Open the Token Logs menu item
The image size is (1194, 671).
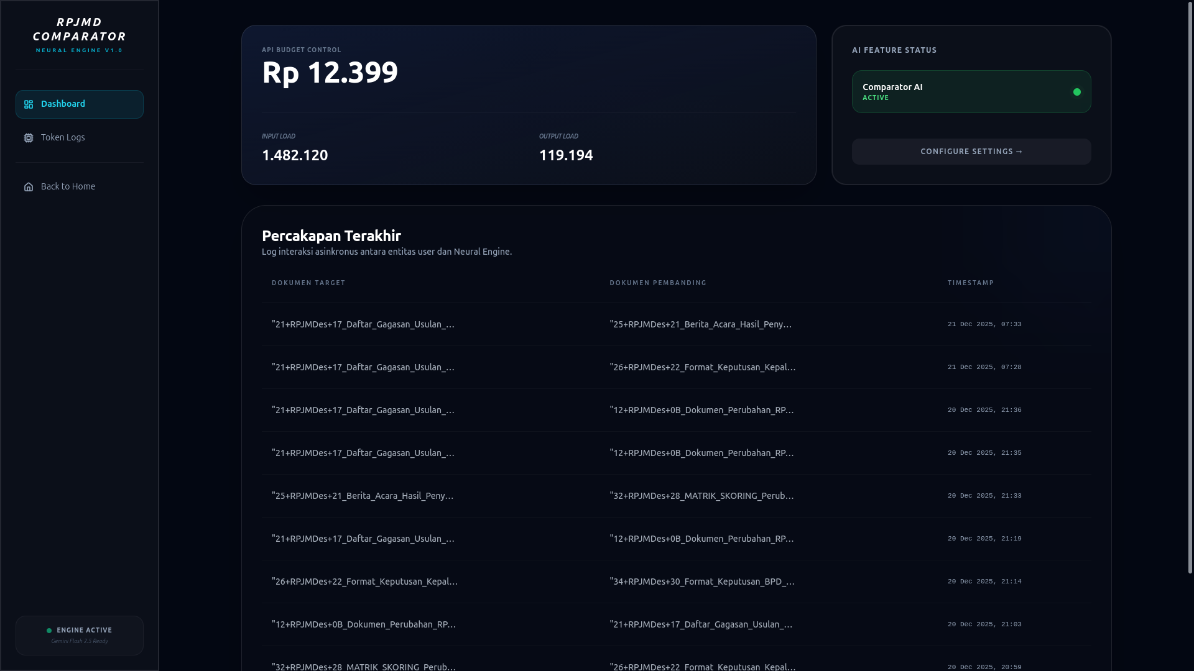tap(63, 137)
